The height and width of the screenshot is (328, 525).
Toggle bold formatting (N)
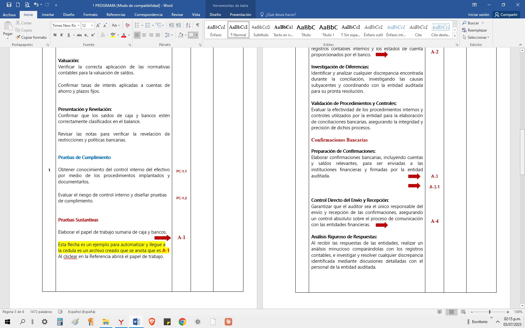click(x=55, y=35)
